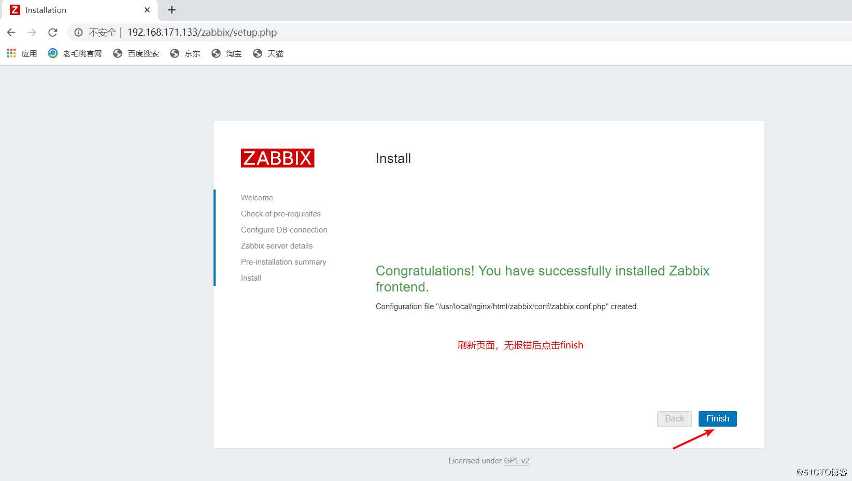Select Zabbix server details step
Screen dimensions: 852x481
pyautogui.click(x=277, y=246)
